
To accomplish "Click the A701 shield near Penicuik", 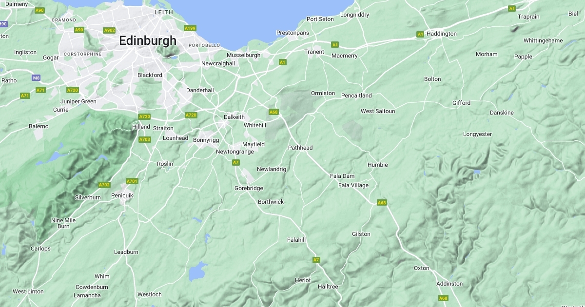I will tap(132, 181).
